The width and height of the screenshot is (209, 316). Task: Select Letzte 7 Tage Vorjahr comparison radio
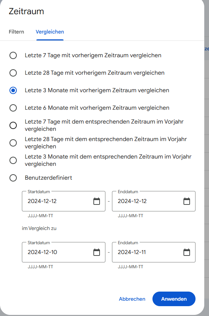(x=13, y=125)
